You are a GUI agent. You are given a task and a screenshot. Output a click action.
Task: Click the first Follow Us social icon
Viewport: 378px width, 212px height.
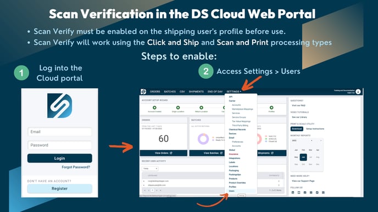[293, 192]
